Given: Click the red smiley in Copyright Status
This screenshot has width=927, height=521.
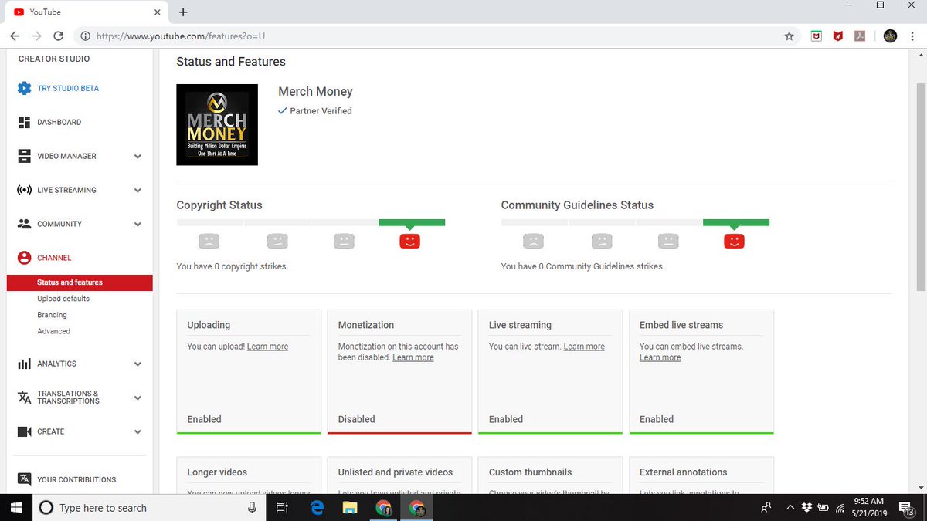Looking at the screenshot, I should coord(409,241).
